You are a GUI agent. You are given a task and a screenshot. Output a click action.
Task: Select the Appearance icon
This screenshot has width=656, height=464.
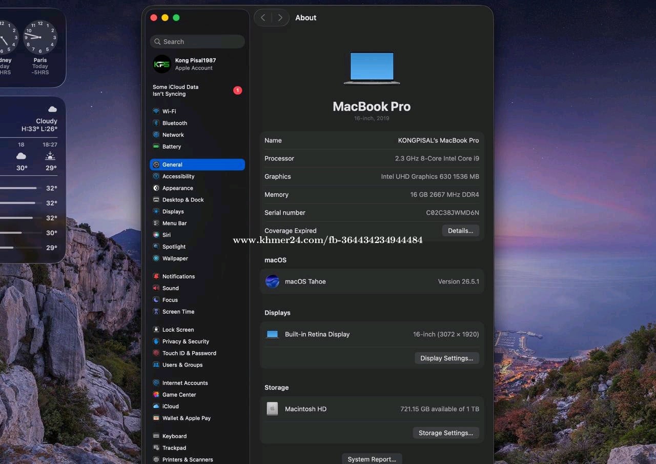(156, 188)
